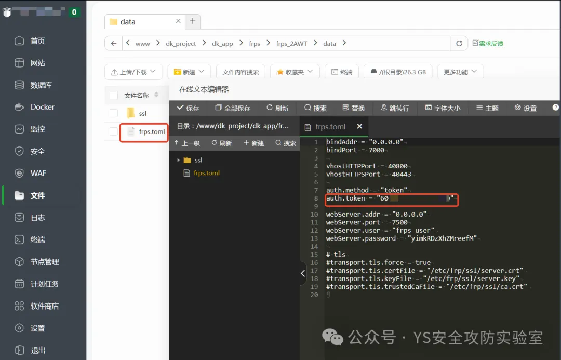Close the frps.toml editor tab
This screenshot has height=360, width=561.
(x=359, y=126)
